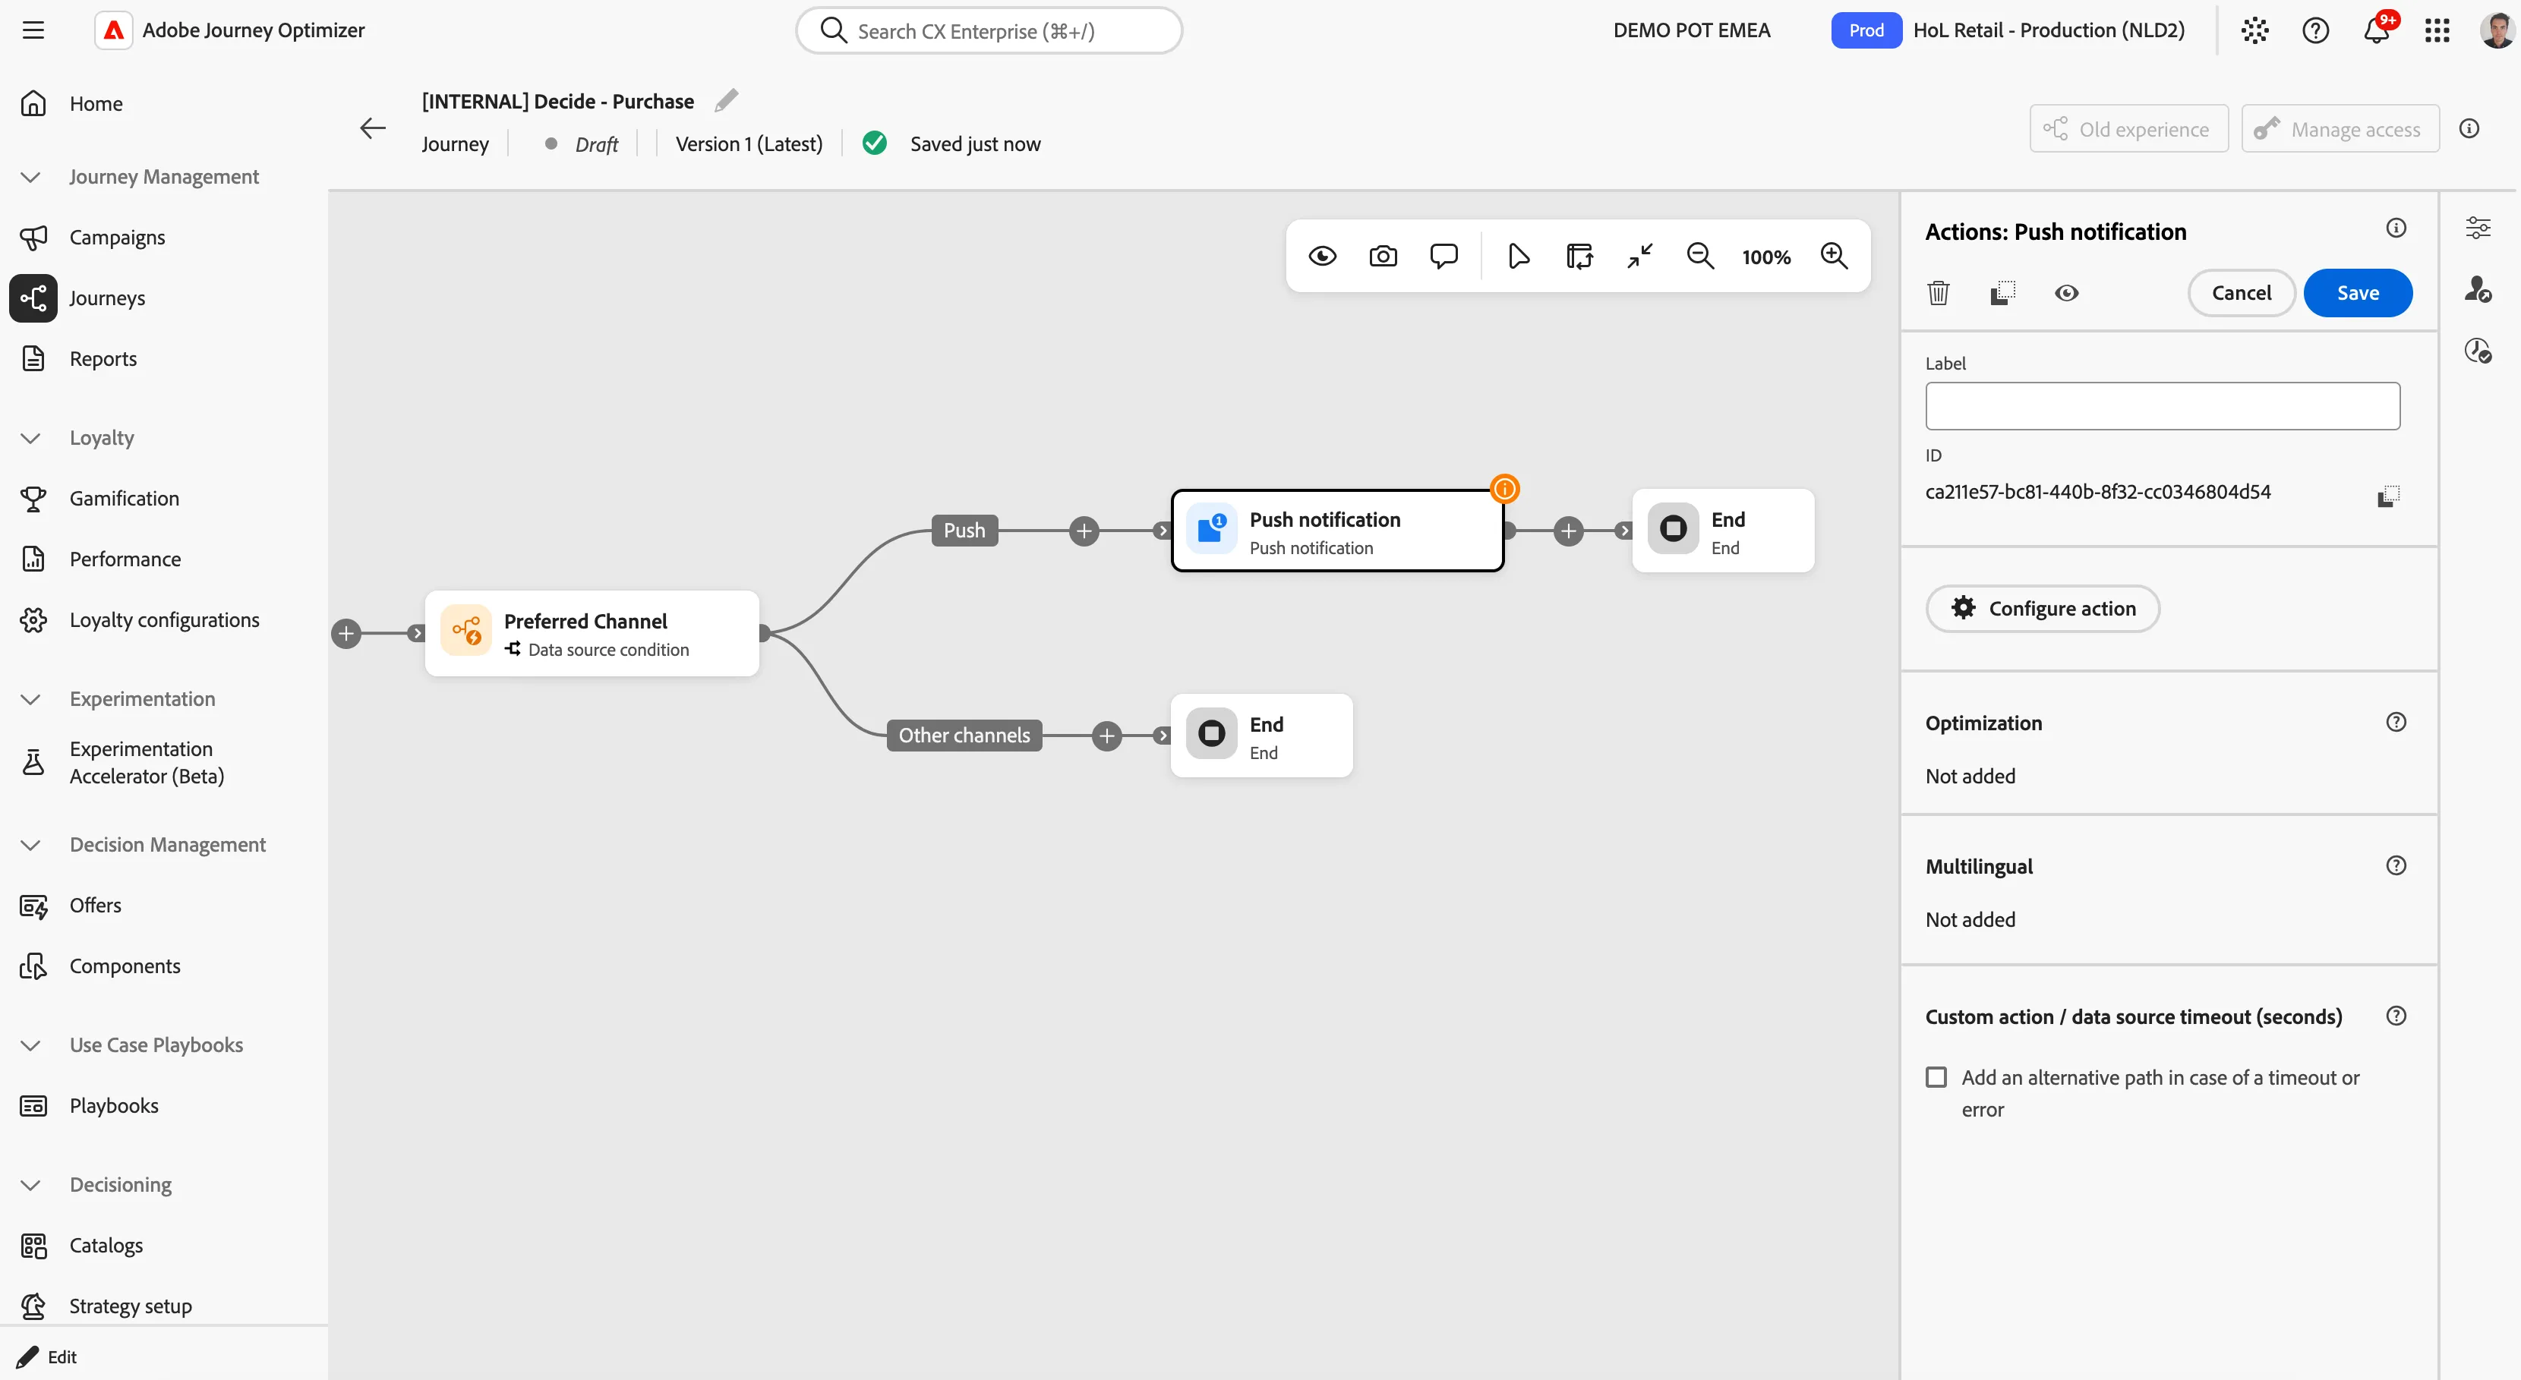
Task: Click into the Label input field
Action: pyautogui.click(x=2162, y=406)
